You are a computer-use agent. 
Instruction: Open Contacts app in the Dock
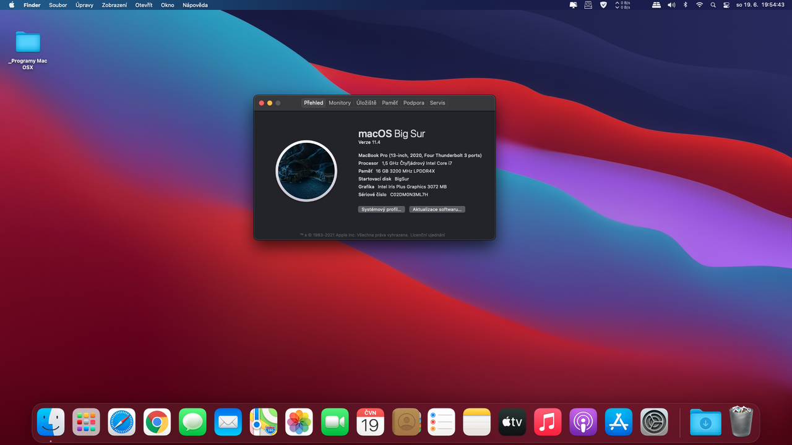pos(406,422)
